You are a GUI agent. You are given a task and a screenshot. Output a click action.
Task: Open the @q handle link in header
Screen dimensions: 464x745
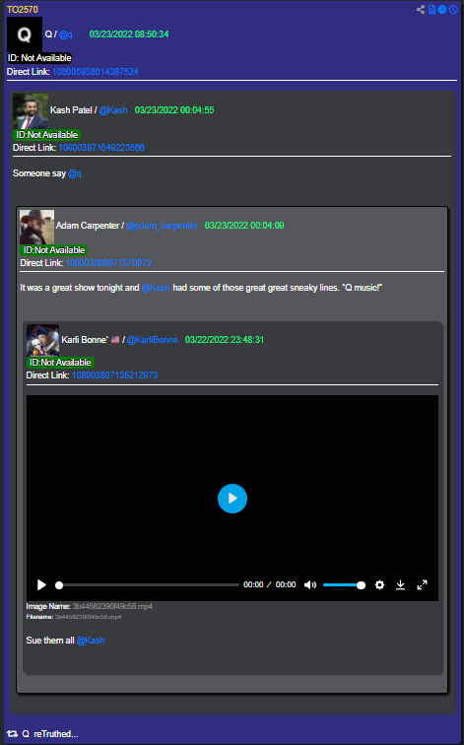point(66,34)
